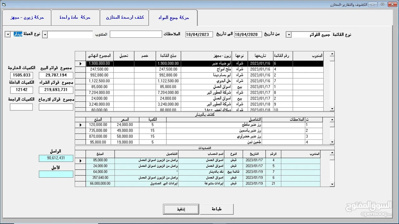399x224 pixels.
Task: Click the تنفيذ execute button
Action: point(181,209)
